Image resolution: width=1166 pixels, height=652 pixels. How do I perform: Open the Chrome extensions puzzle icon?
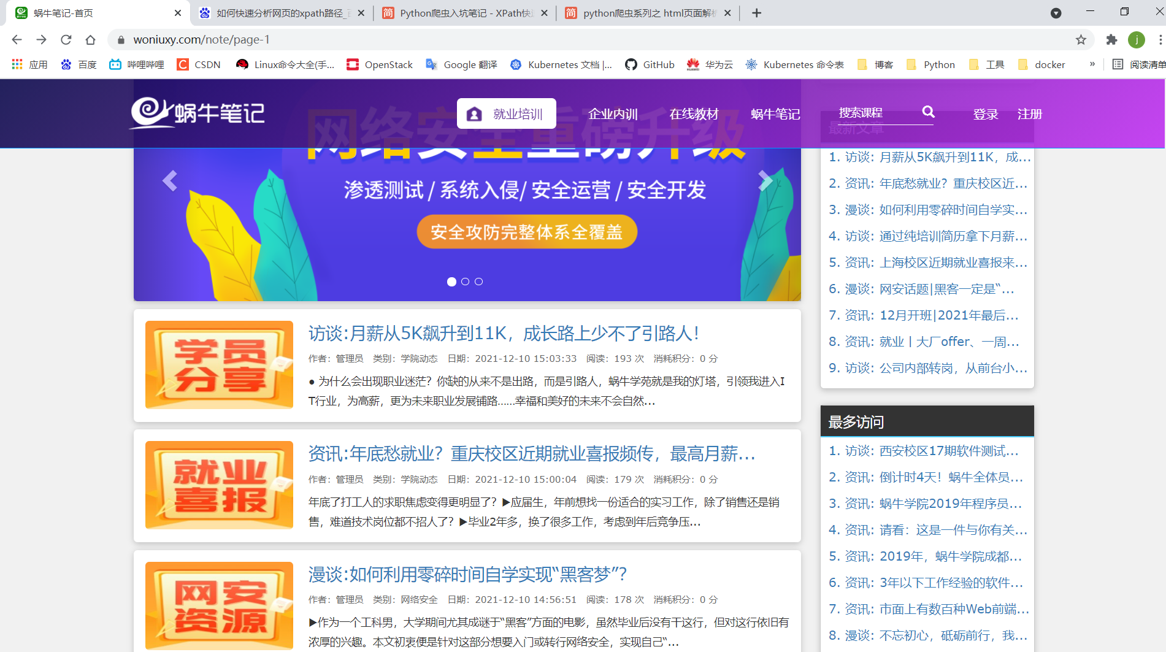(1111, 40)
